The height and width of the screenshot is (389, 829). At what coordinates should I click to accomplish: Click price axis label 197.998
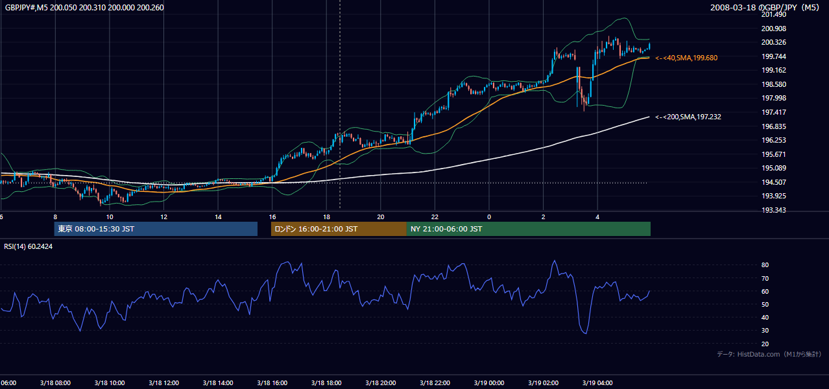(x=775, y=98)
